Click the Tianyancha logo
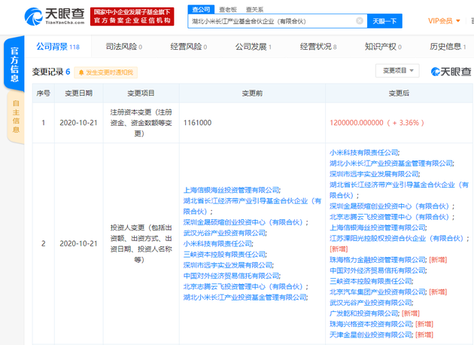This screenshot has width=474, height=345. pos(55,17)
